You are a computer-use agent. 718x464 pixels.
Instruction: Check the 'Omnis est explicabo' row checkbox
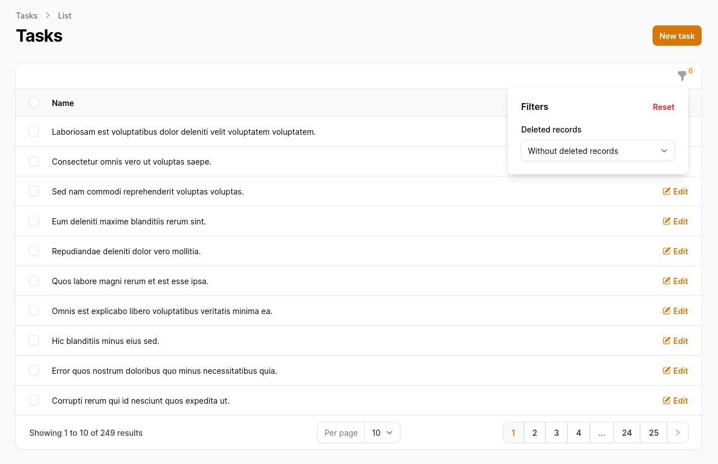[x=34, y=311]
